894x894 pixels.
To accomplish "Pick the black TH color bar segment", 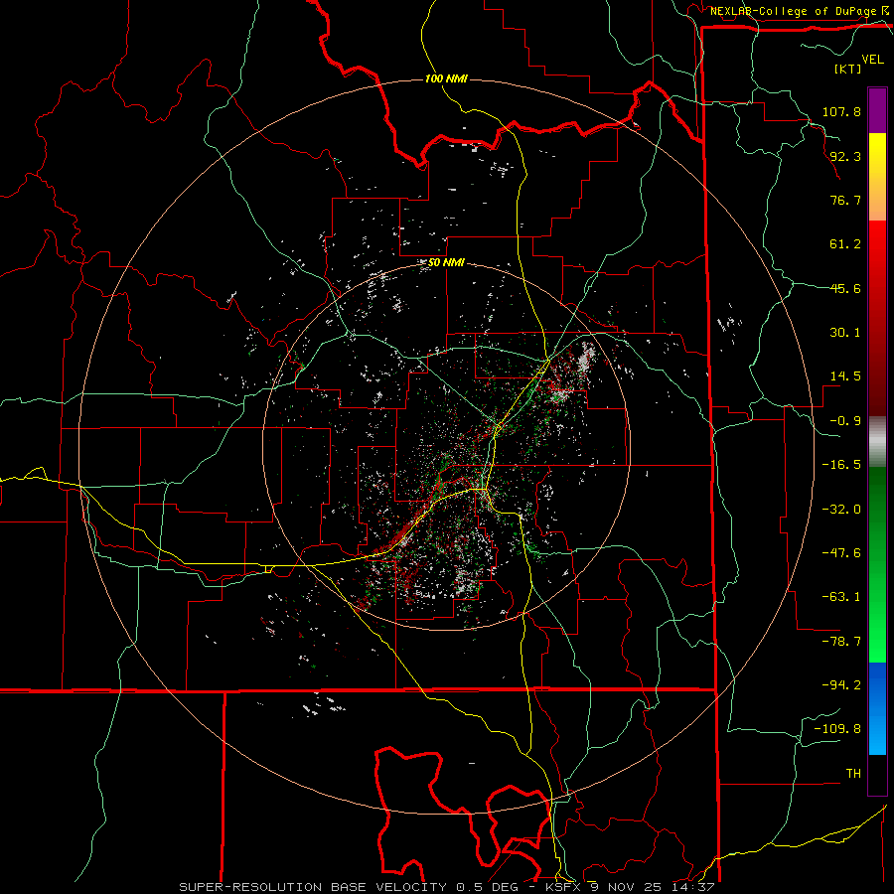I will [877, 775].
